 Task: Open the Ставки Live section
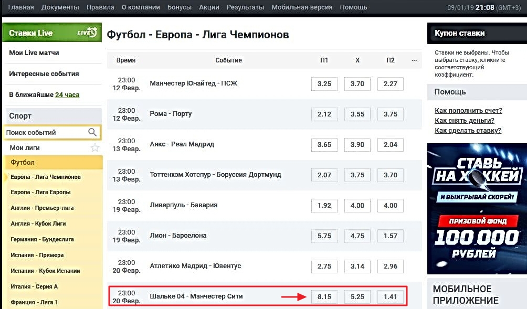pos(52,33)
